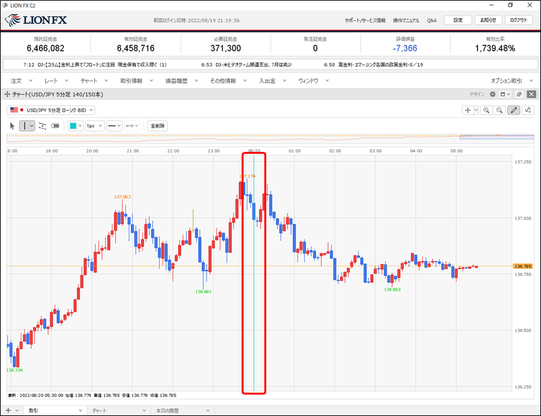This screenshot has height=416, width=541.
Task: Open the 損益履歴 menu
Action: point(181,80)
